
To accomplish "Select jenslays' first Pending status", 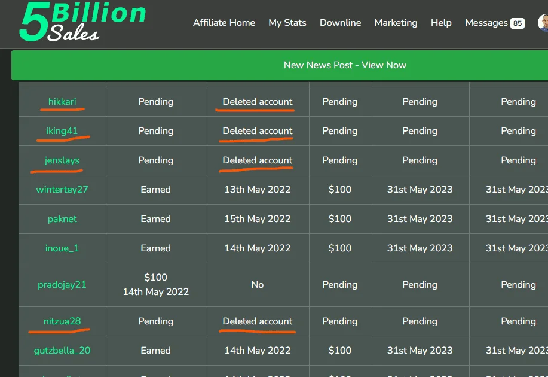I will click(x=156, y=160).
